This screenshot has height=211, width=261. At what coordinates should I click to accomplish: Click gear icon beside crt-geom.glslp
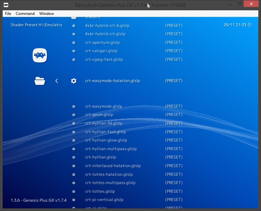(74, 115)
